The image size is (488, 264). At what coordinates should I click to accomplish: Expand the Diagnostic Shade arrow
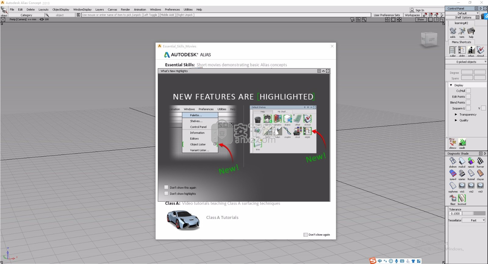[x=485, y=153]
